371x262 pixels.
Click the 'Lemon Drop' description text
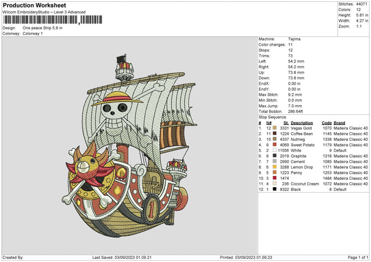click(302, 167)
